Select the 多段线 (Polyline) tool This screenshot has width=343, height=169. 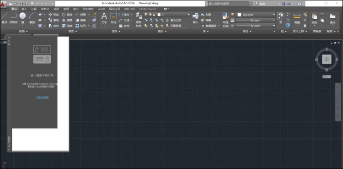point(14,18)
